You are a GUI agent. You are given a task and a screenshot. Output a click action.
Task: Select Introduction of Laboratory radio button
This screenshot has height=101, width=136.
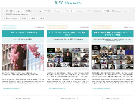click(4, 14)
